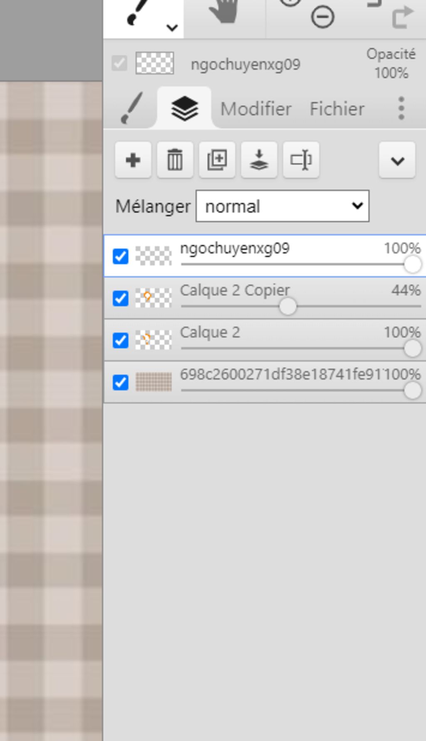Open the Fichier tab
The image size is (426, 741).
click(x=337, y=109)
